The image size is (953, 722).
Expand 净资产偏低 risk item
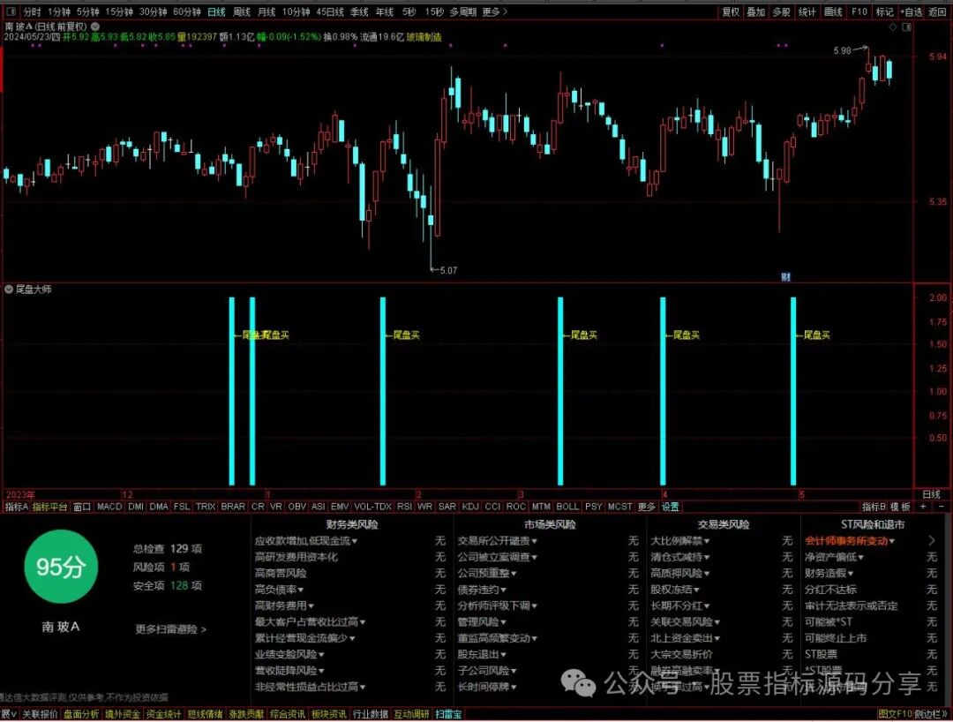pos(835,557)
